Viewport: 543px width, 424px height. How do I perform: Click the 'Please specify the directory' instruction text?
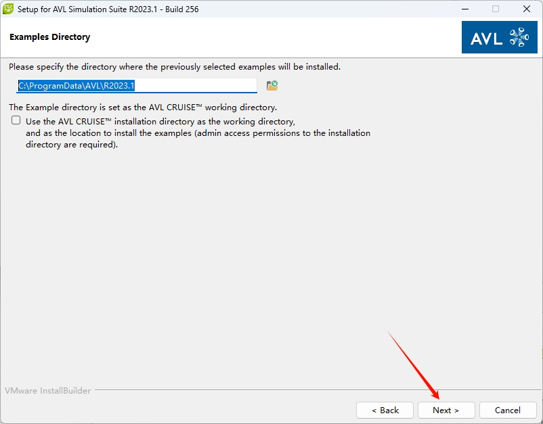175,67
